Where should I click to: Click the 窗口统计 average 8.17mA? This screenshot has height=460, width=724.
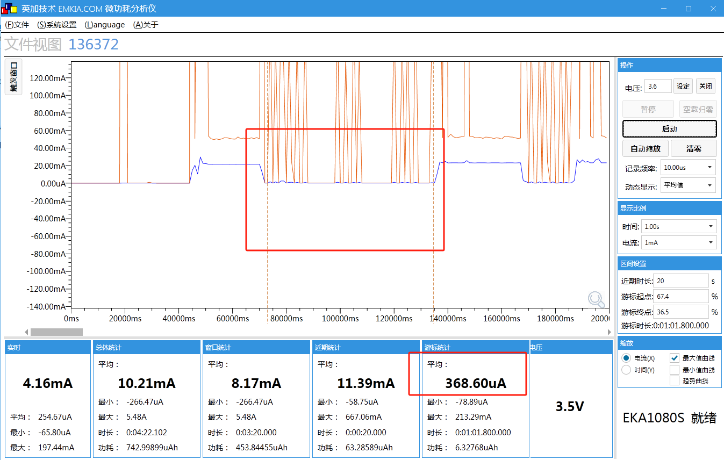256,383
